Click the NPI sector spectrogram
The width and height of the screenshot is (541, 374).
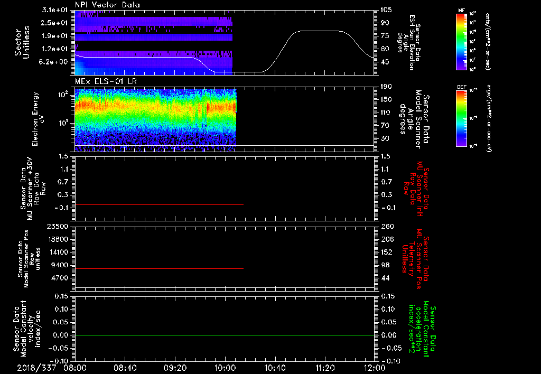tap(154, 42)
